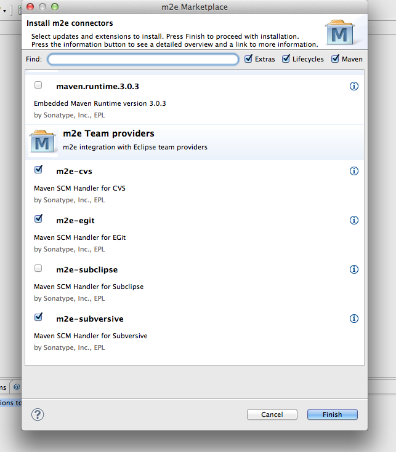Open info for m2e-egit connector
396x452 pixels.
354,220
